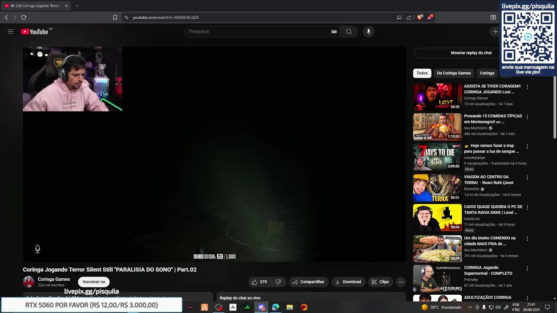557x313 pixels.
Task: Open Brave Rewards triangle icon
Action: [430, 17]
